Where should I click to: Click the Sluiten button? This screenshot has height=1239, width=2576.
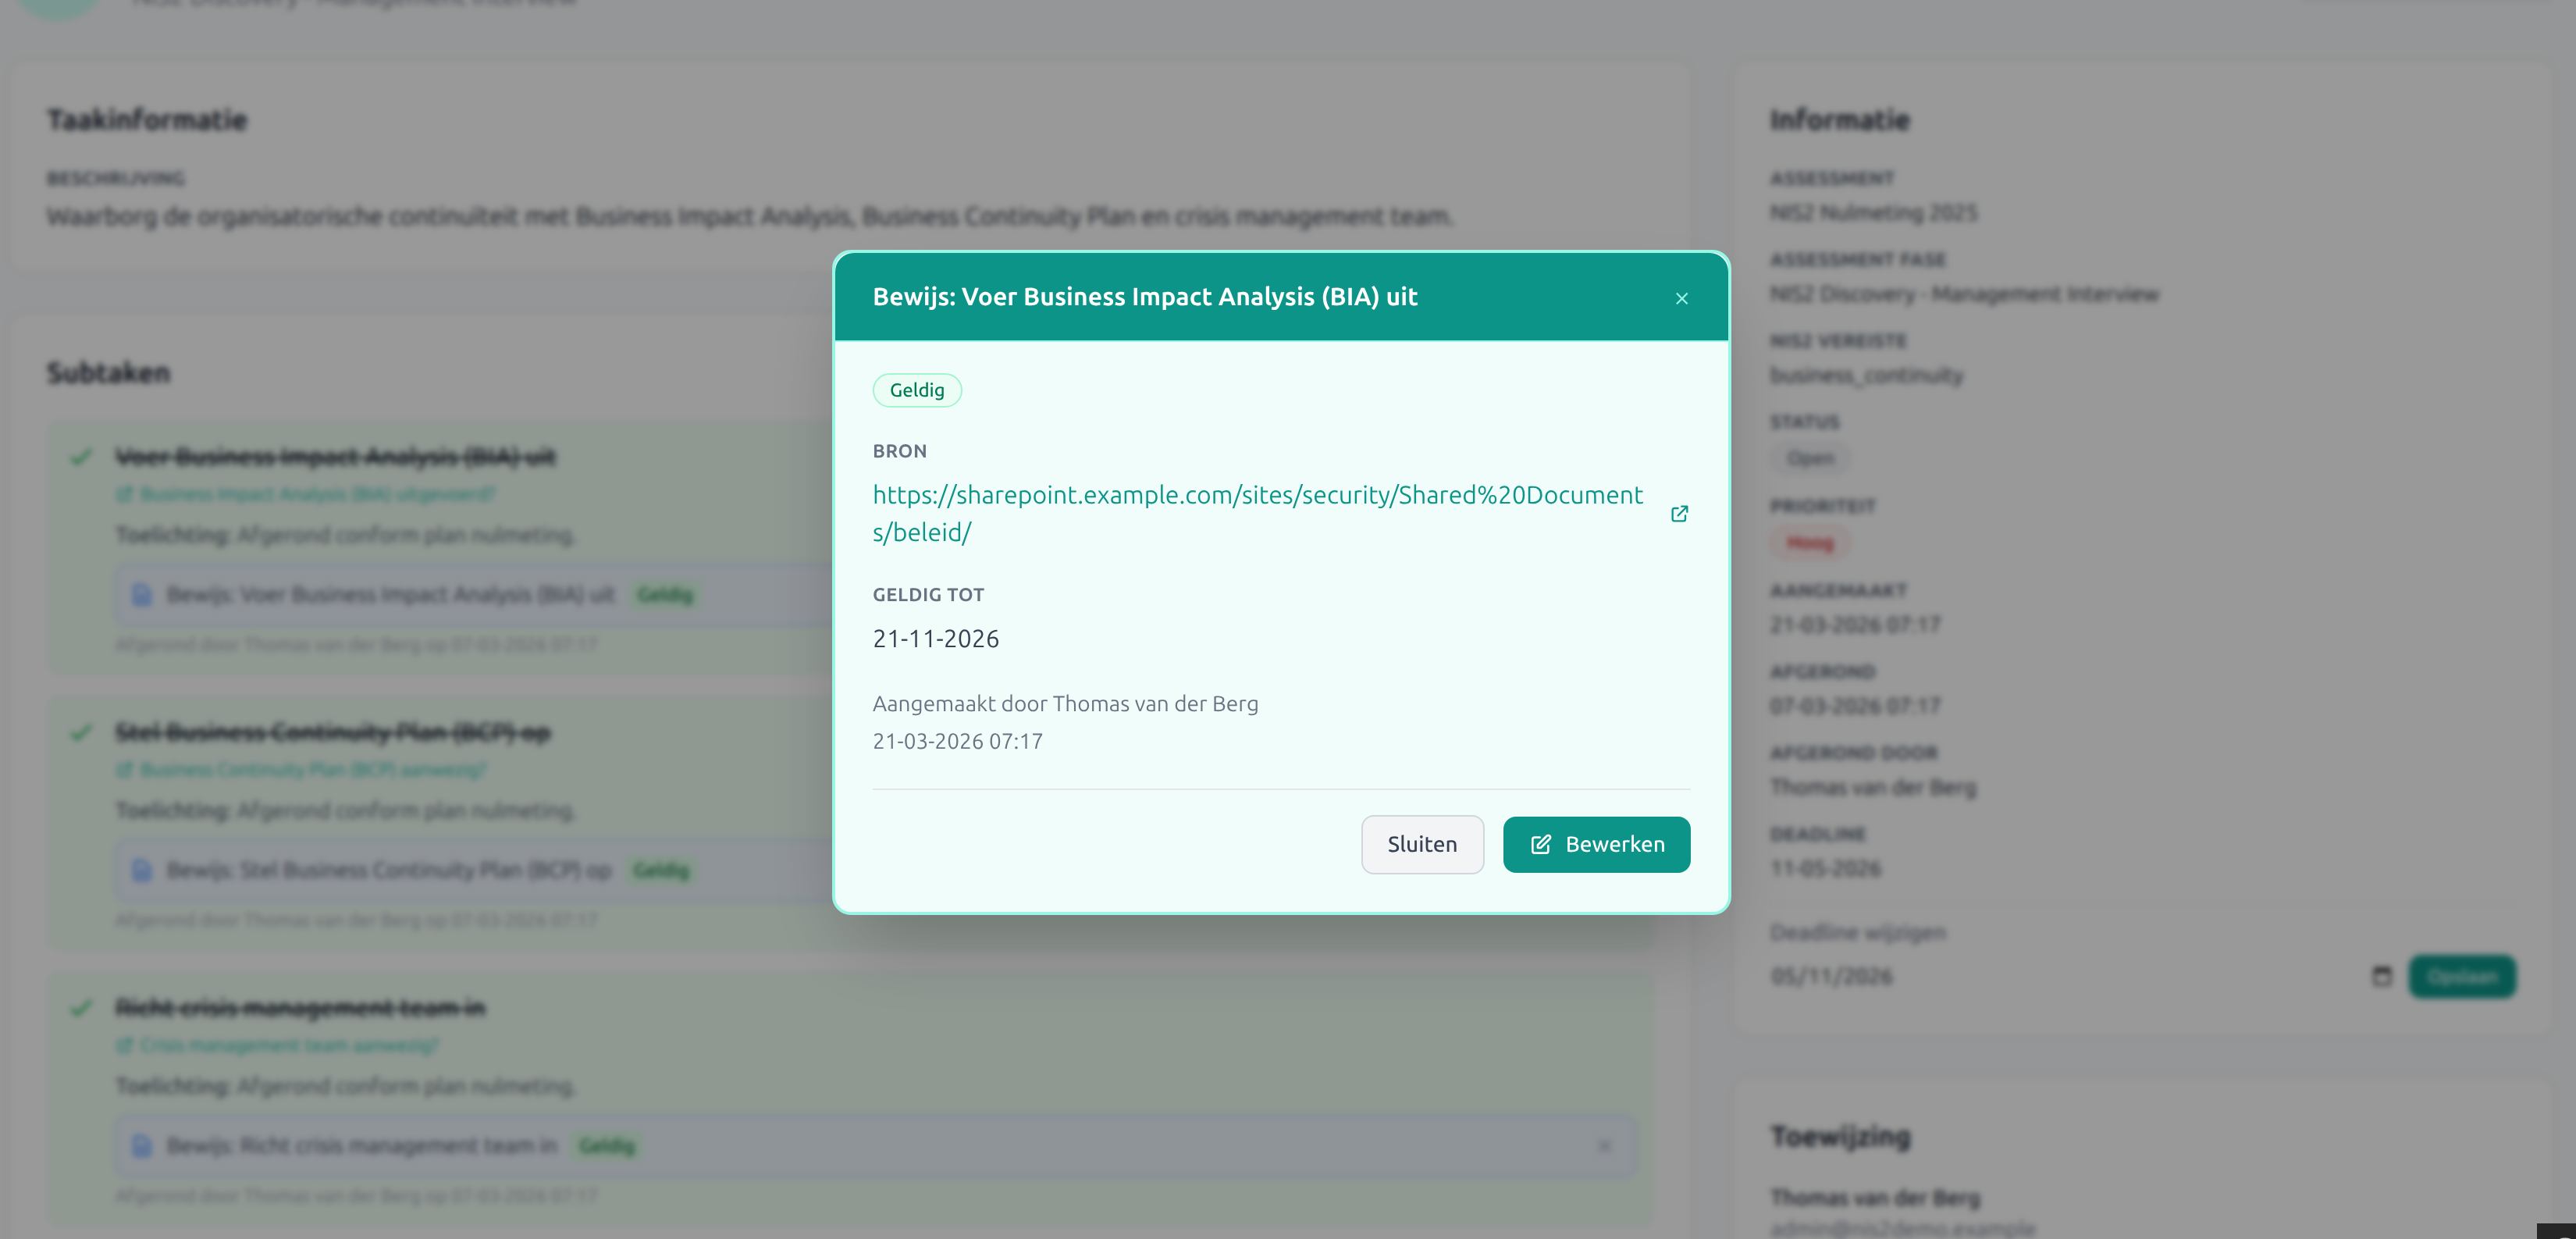point(1421,844)
